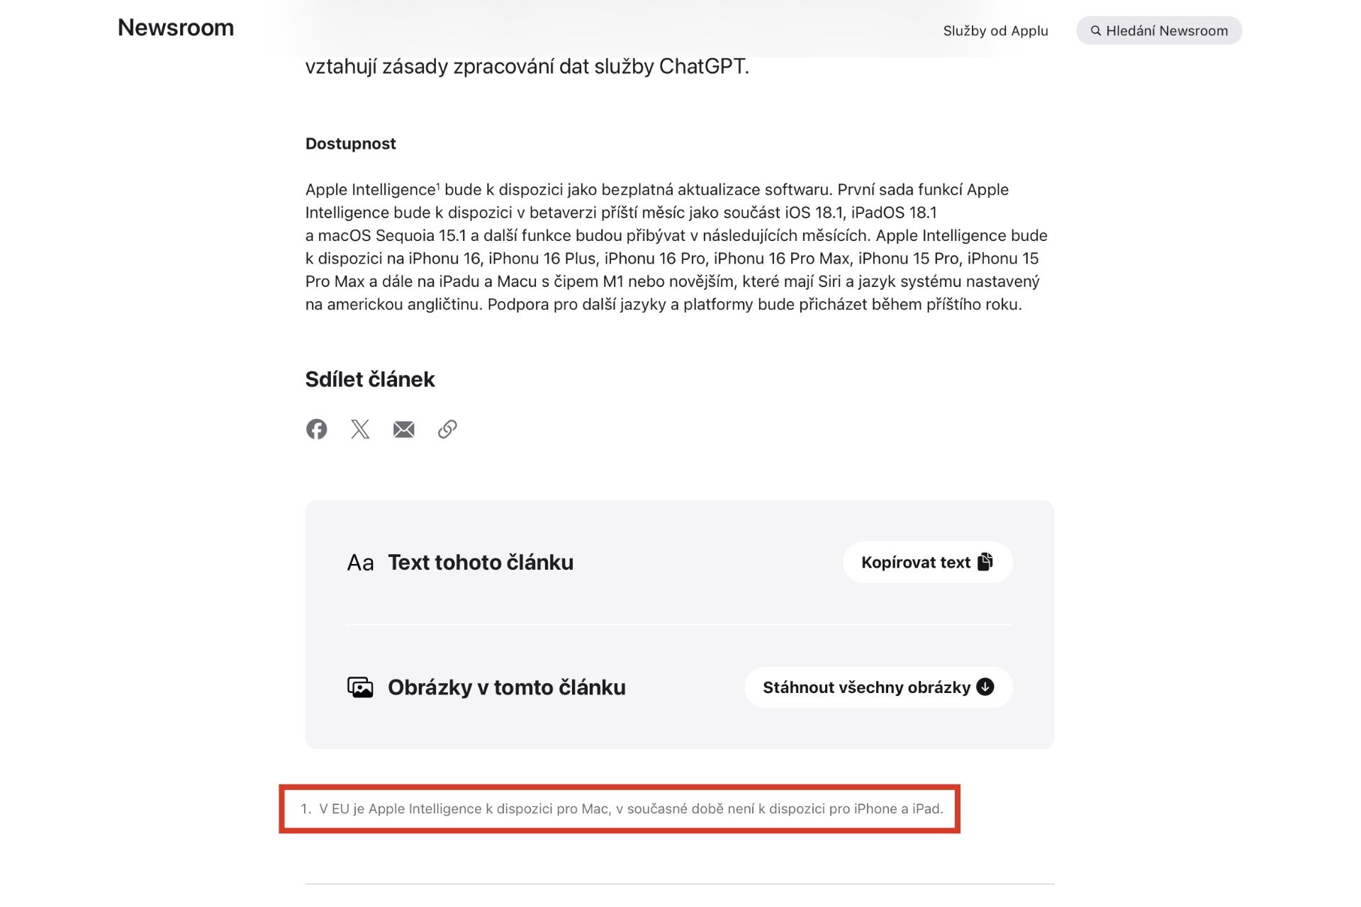This screenshot has width=1361, height=907.
Task: Open the Newsroom home link
Action: click(176, 27)
